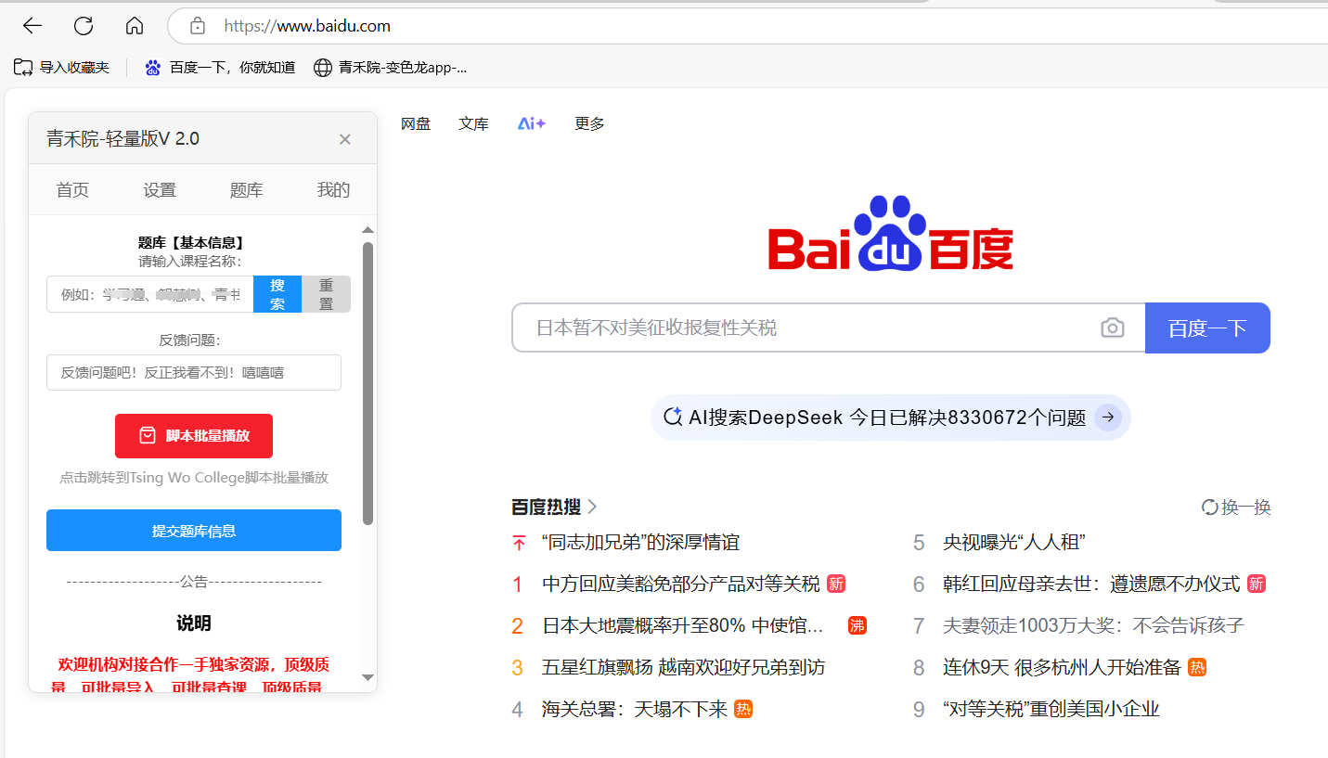Go back using the browser back arrow
This screenshot has width=1328, height=758.
point(32,26)
